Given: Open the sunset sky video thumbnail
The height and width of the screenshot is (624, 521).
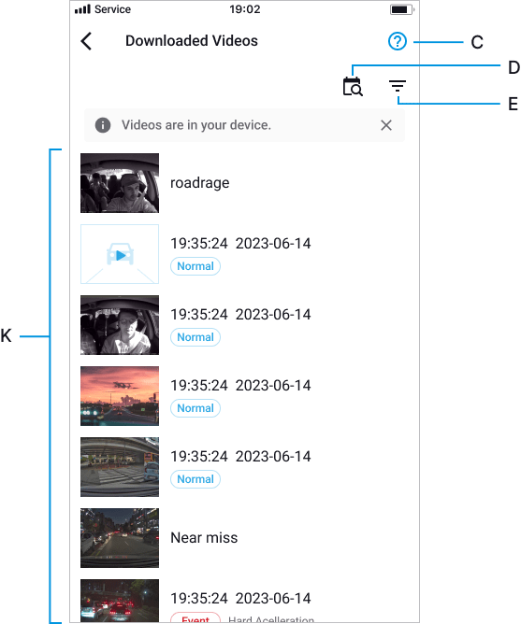Looking at the screenshot, I should click(120, 396).
